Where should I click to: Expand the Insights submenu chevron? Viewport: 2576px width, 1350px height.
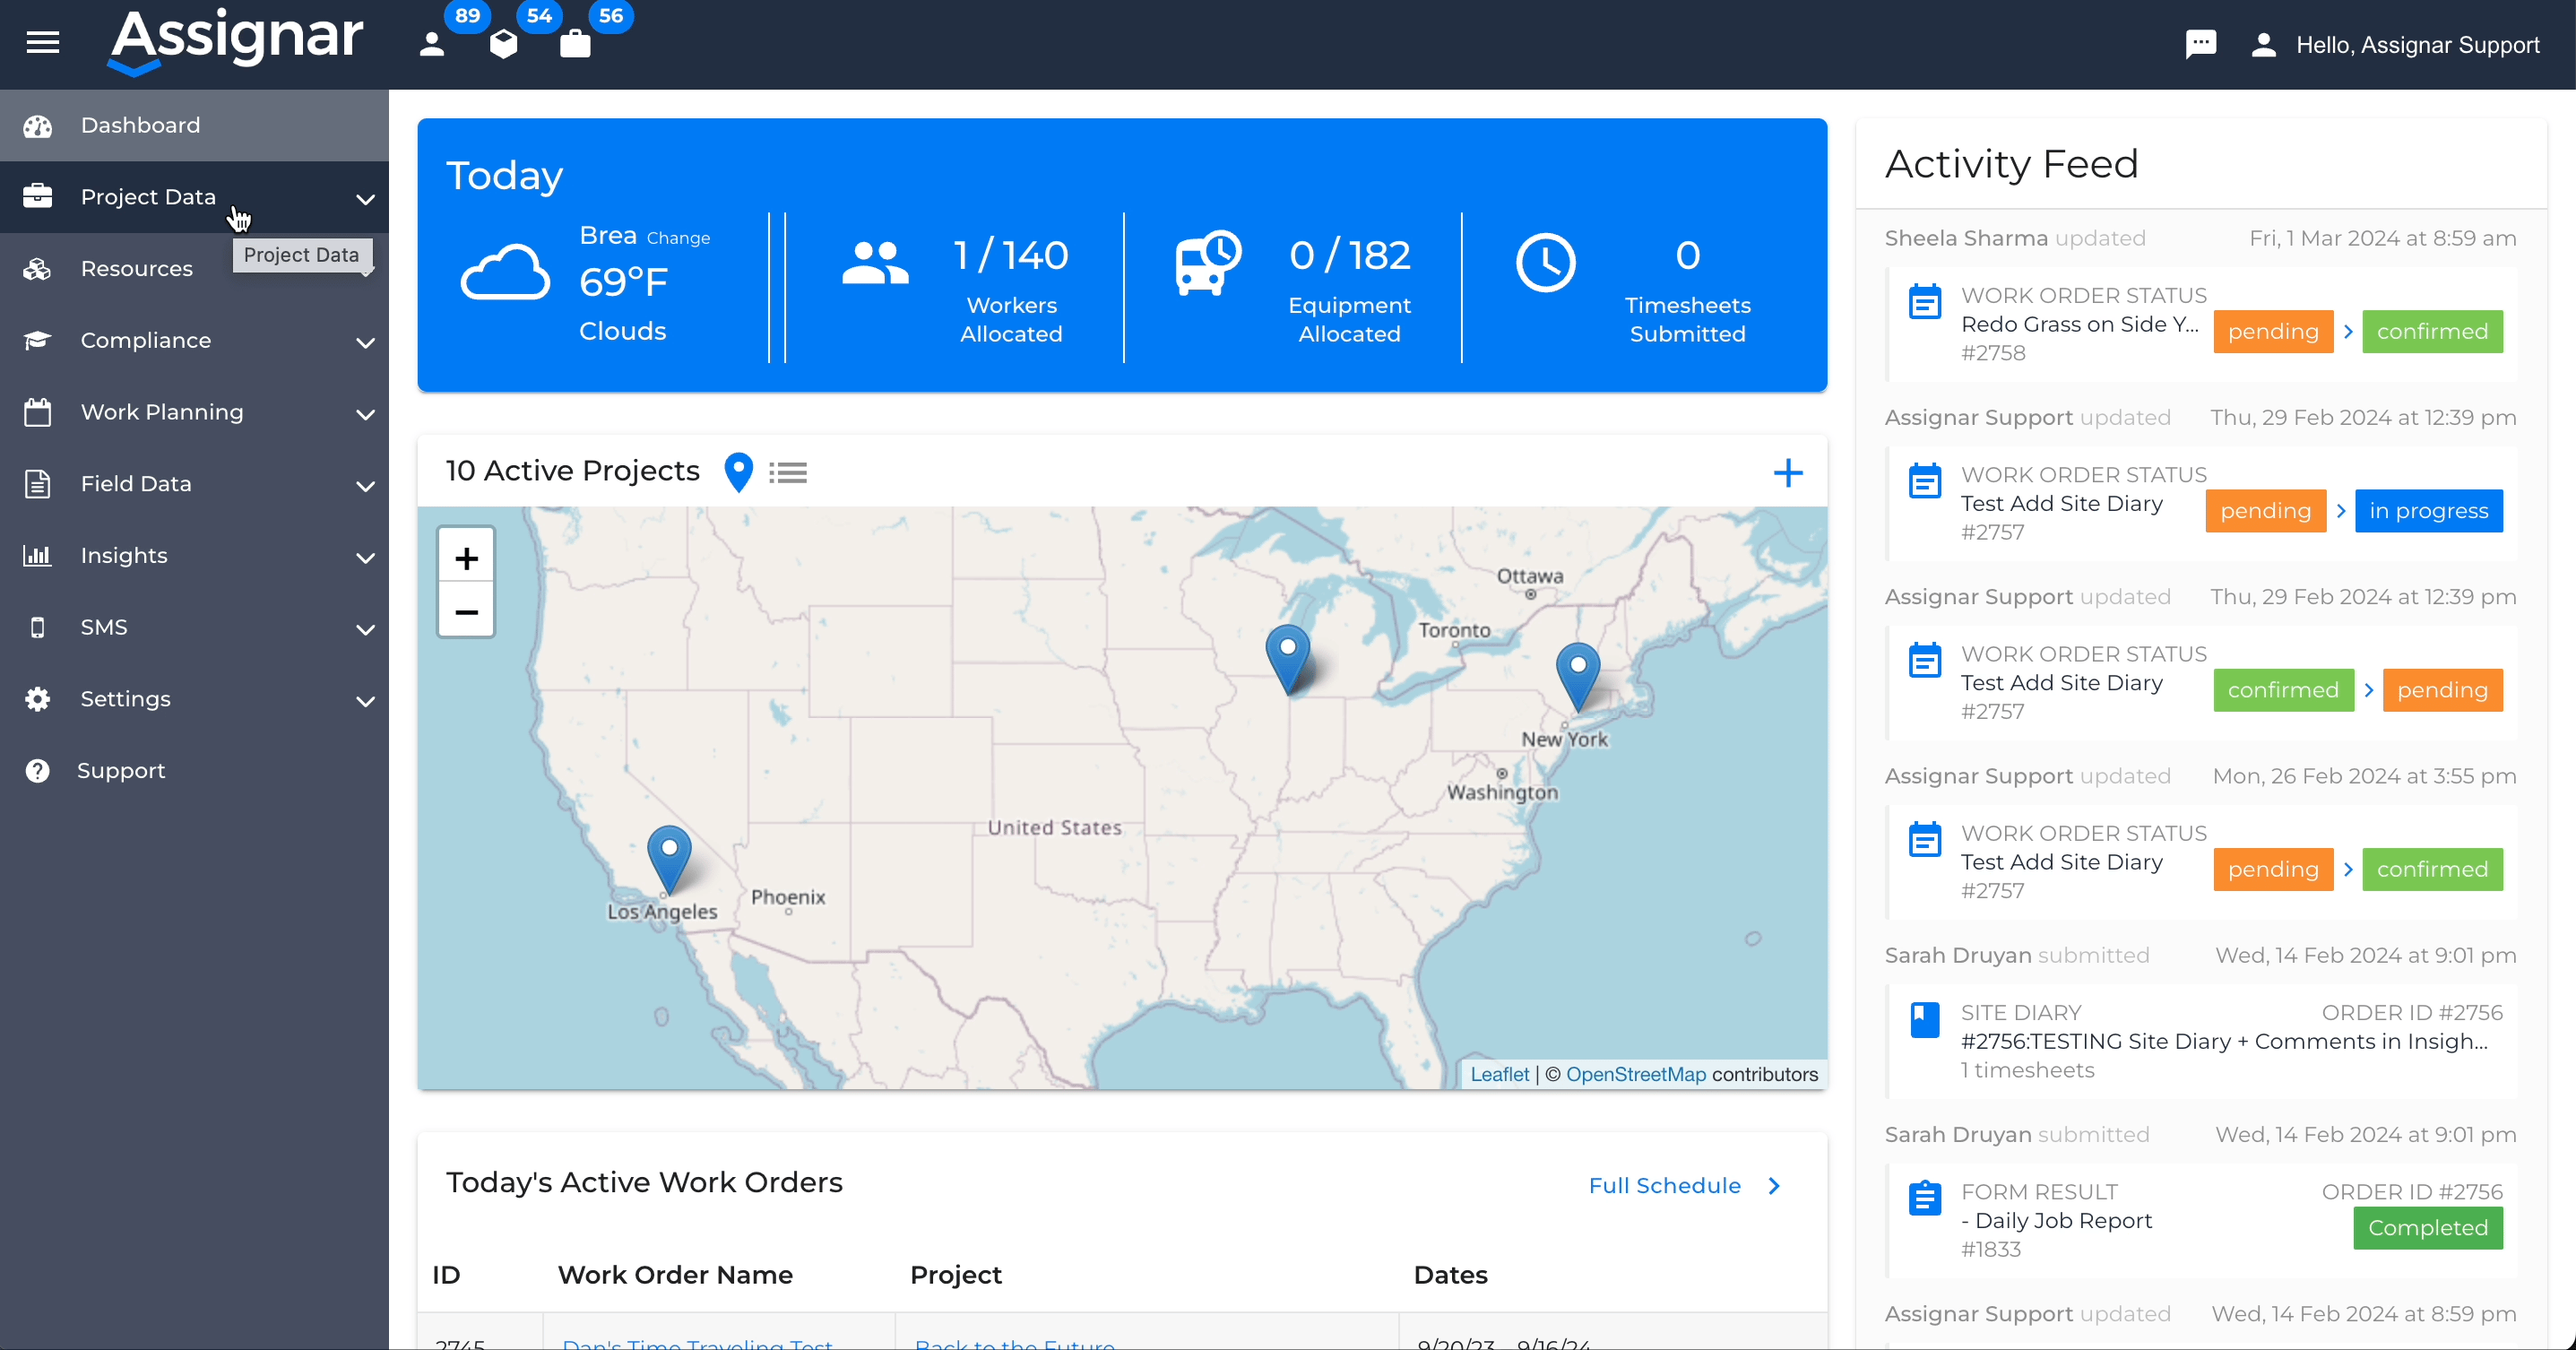point(366,558)
